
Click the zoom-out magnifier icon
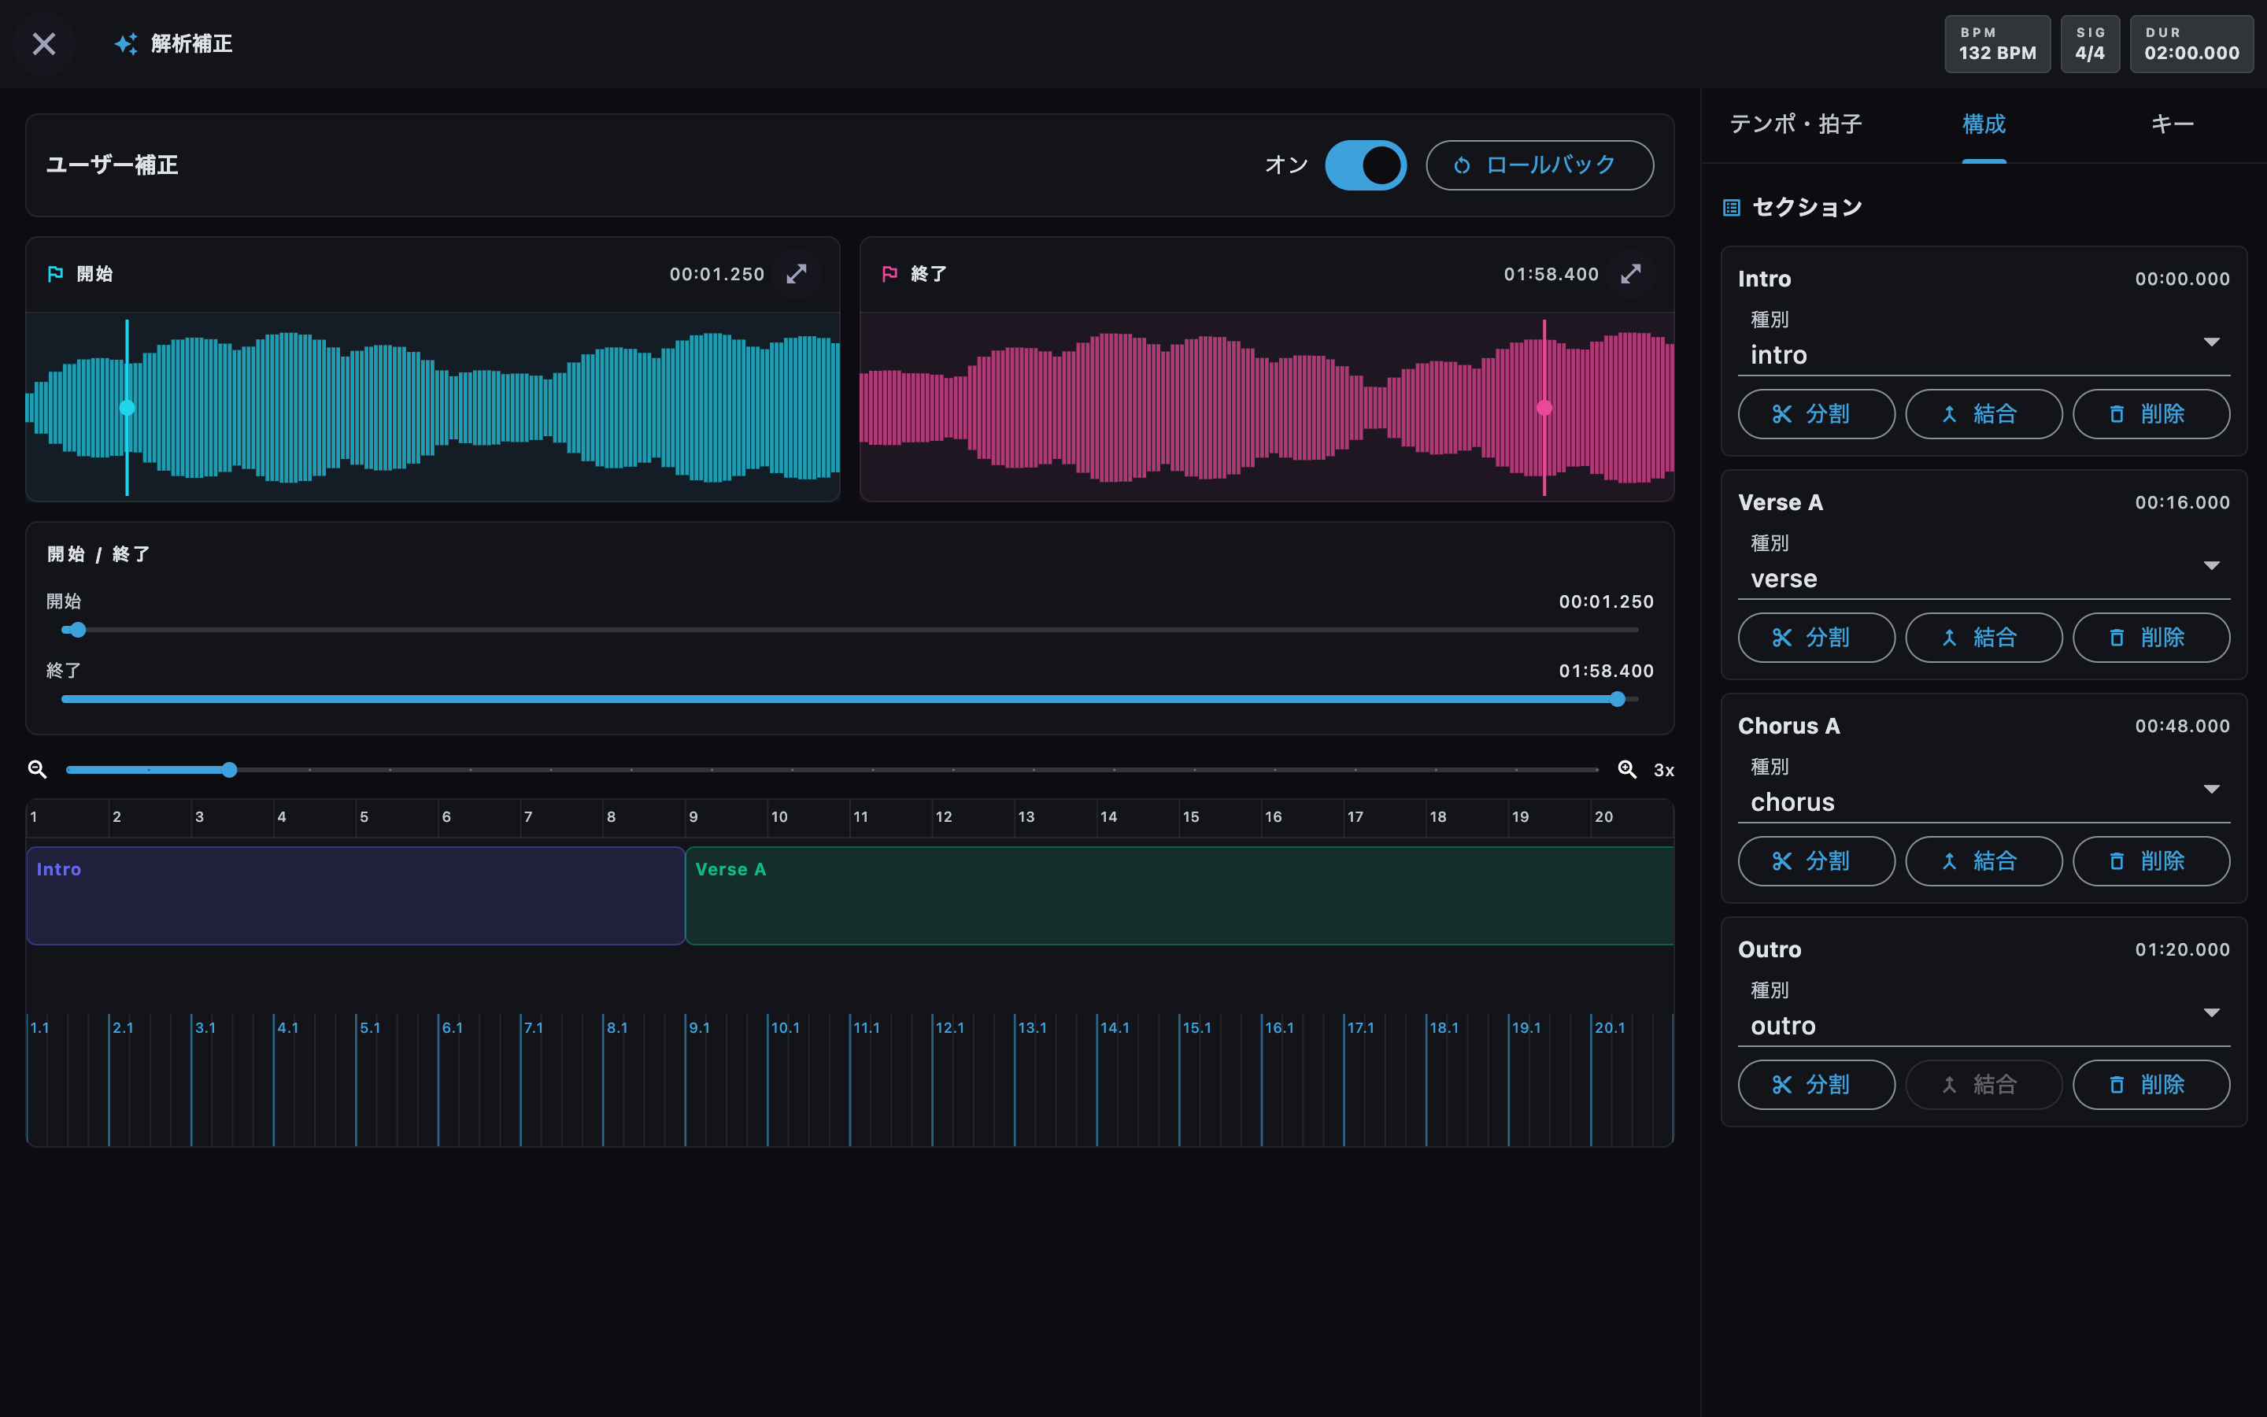coord(38,769)
